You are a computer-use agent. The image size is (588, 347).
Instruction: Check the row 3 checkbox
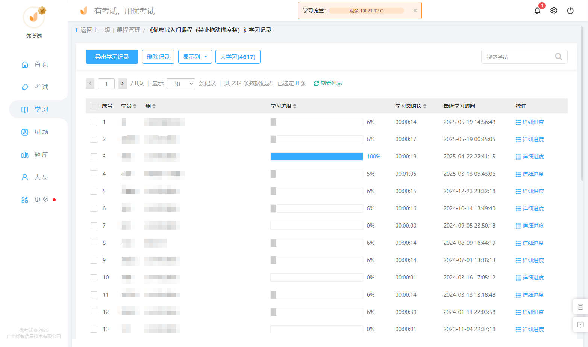(94, 157)
